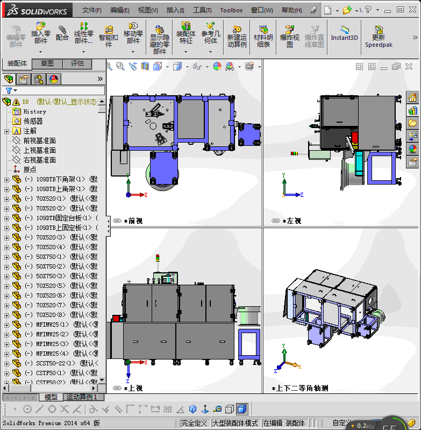Screen dimensions: 421x430
Task: Select 原点 (Origin) in feature tree
Action: pyautogui.click(x=30, y=170)
